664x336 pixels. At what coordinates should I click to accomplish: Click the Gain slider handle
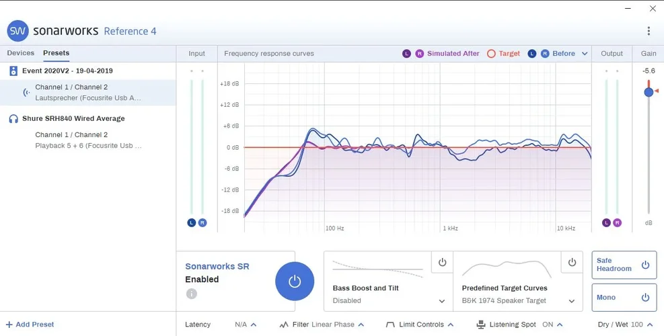tap(649, 91)
